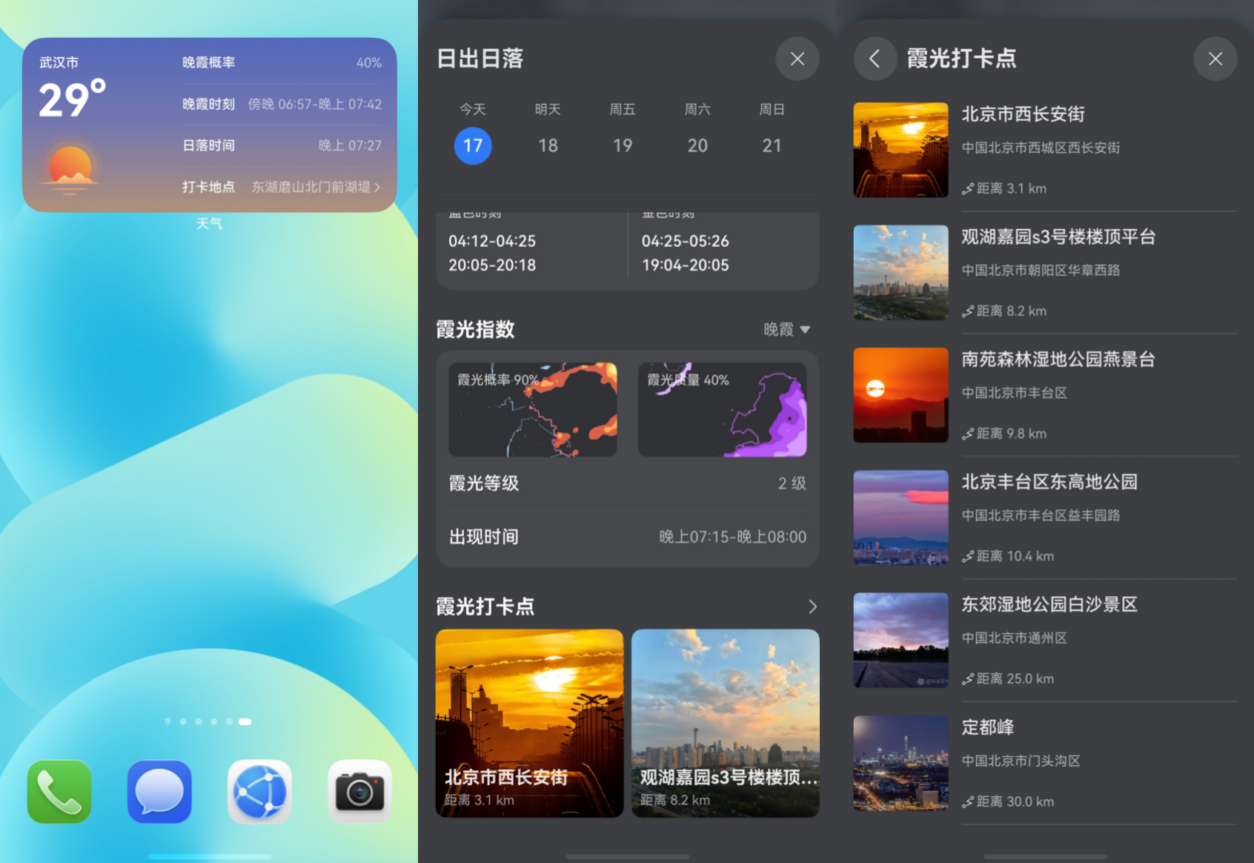
Task: Go back from 霞光打卡点 list
Action: pyautogui.click(x=875, y=59)
